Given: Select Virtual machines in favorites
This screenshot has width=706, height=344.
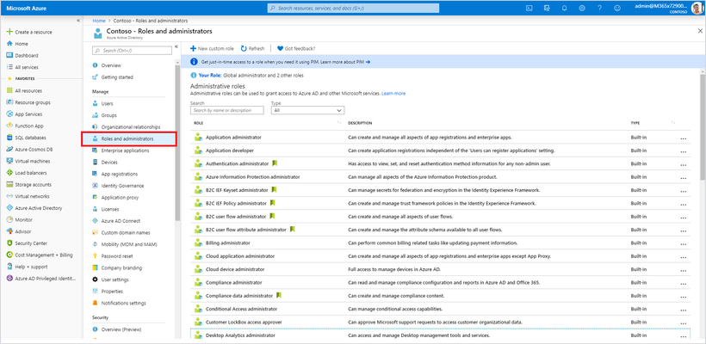Looking at the screenshot, I should point(33,161).
